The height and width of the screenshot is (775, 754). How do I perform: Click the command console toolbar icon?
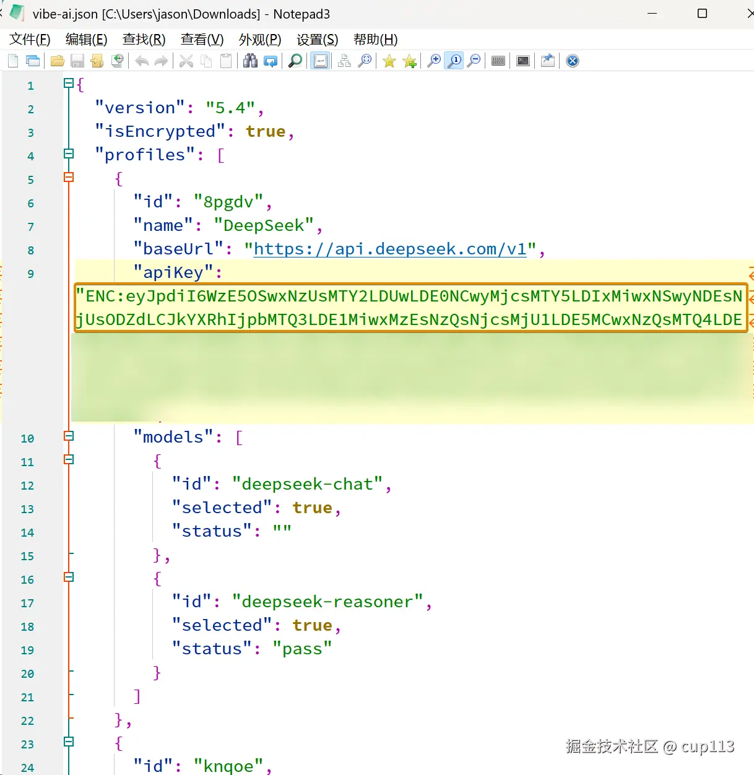[523, 61]
